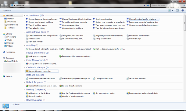Open Change User Account Control settings
The height and width of the screenshot is (111, 186).
75,19
